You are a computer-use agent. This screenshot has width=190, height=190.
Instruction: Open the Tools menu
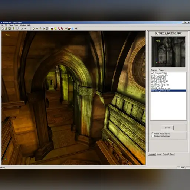point(16,25)
